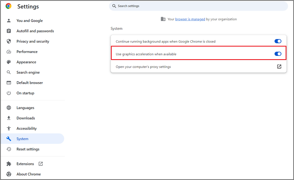Disable continue running background apps toggle
This screenshot has height=180, width=294.
pos(278,41)
